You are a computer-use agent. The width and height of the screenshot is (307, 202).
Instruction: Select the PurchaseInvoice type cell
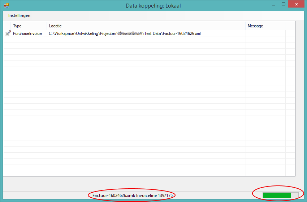[x=27, y=33]
